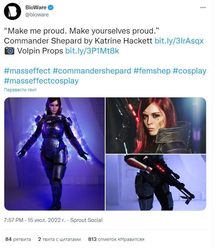Click the BioWare display name
Viewport: 220px width, 248px height.
(x=36, y=7)
